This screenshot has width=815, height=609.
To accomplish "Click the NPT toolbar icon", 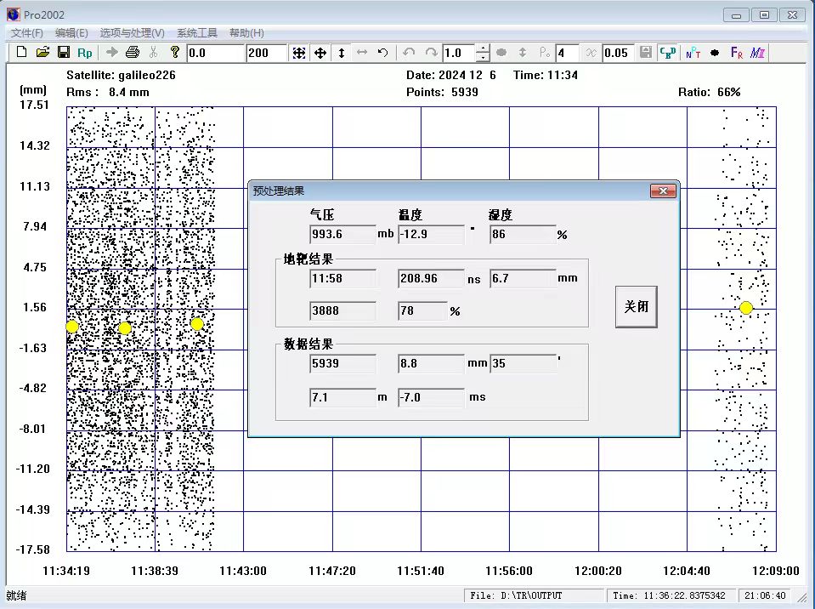I will click(693, 53).
